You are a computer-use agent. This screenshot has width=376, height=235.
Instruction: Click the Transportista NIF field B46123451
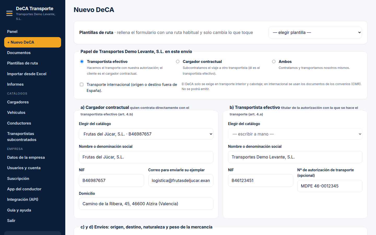click(x=261, y=180)
